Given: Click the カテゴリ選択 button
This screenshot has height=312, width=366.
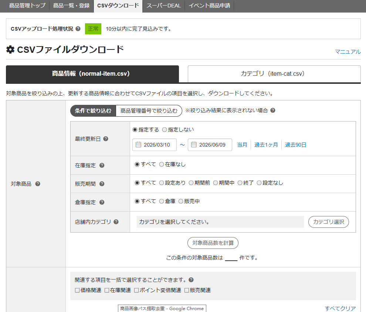Looking at the screenshot, I should (x=329, y=222).
